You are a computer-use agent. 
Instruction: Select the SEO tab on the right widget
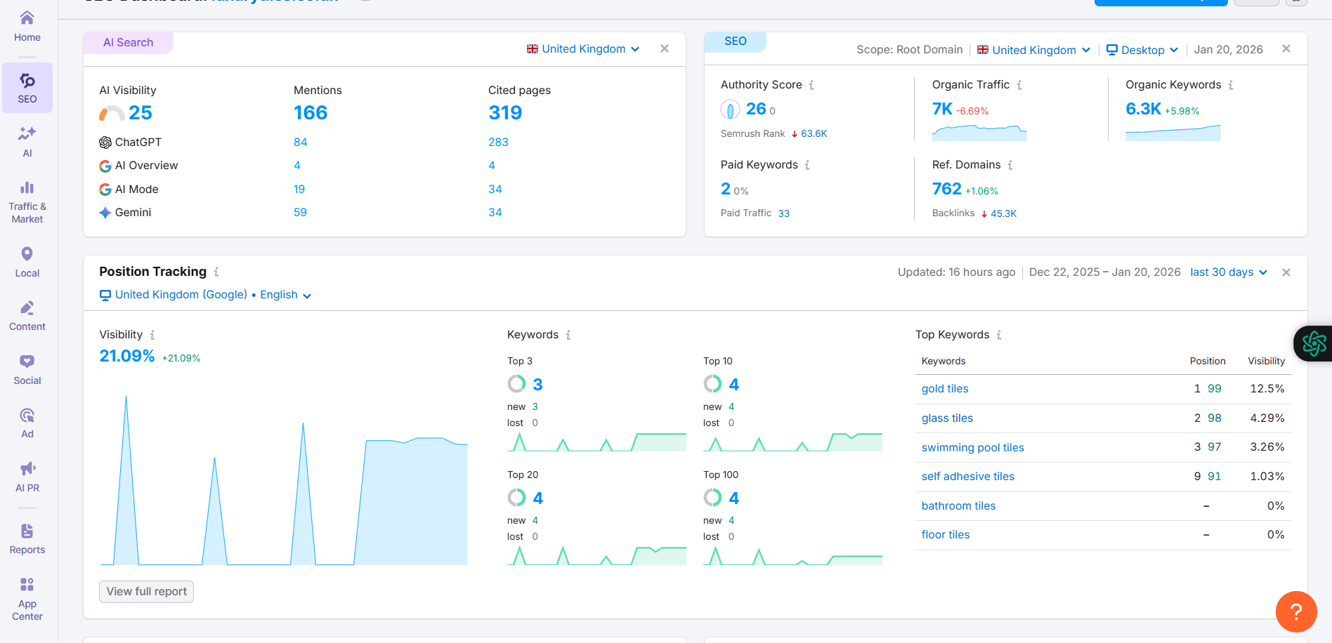735,41
